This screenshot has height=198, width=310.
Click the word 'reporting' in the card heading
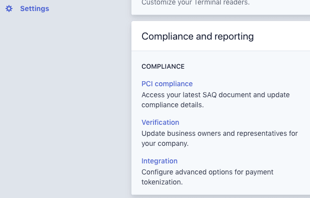(x=234, y=37)
